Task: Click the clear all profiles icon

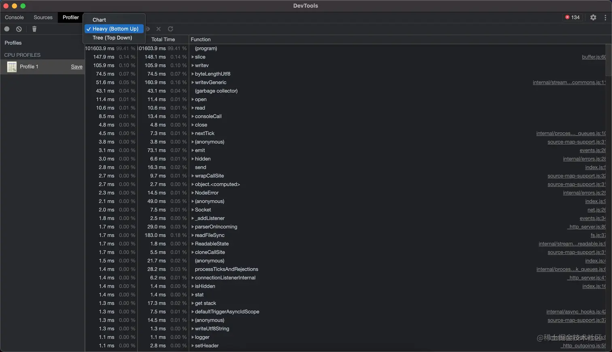Action: (19, 29)
